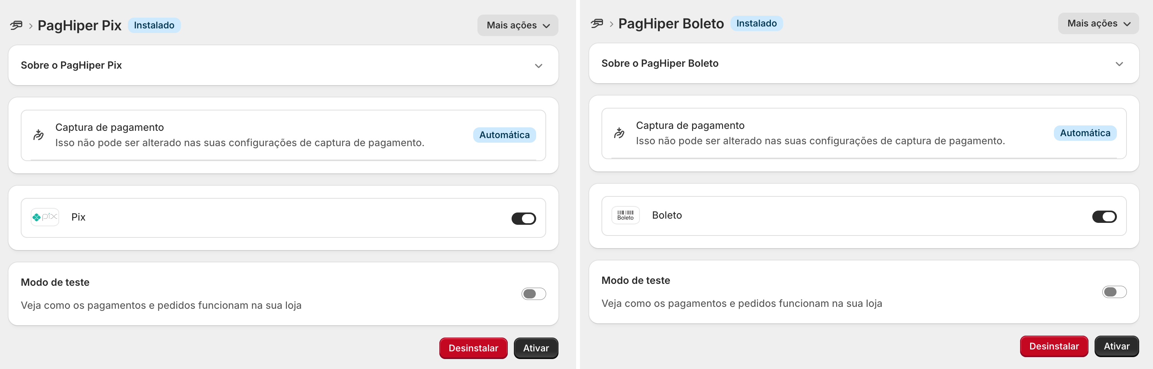This screenshot has width=1153, height=369.
Task: Click Ativar button for PagHiper Pix
Action: (536, 348)
